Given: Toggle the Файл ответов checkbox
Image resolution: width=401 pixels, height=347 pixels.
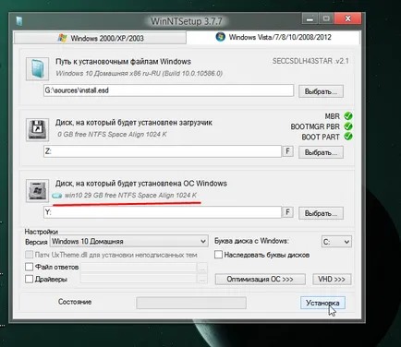Looking at the screenshot, I should click(x=29, y=267).
